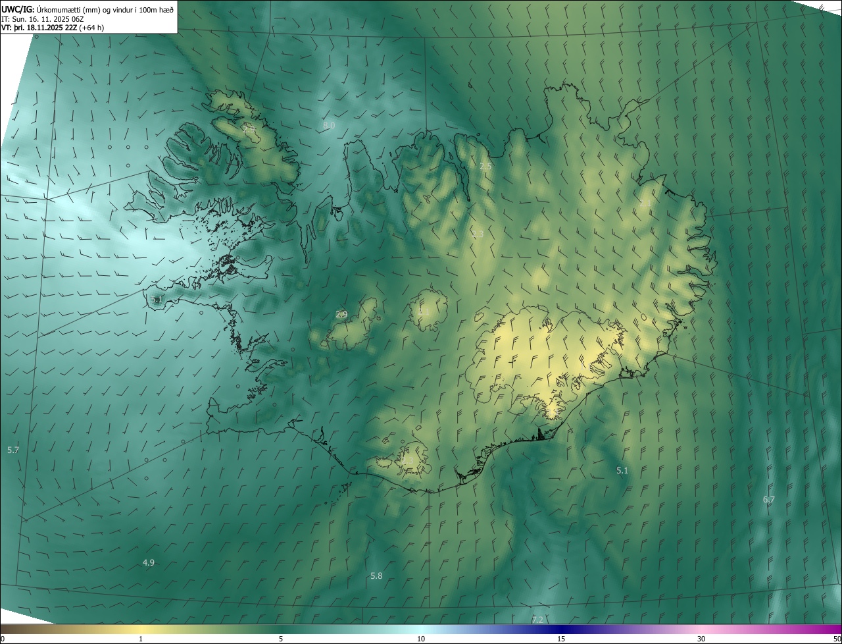Select the 5.8 value label on the map
The width and height of the screenshot is (842, 644).
click(376, 576)
